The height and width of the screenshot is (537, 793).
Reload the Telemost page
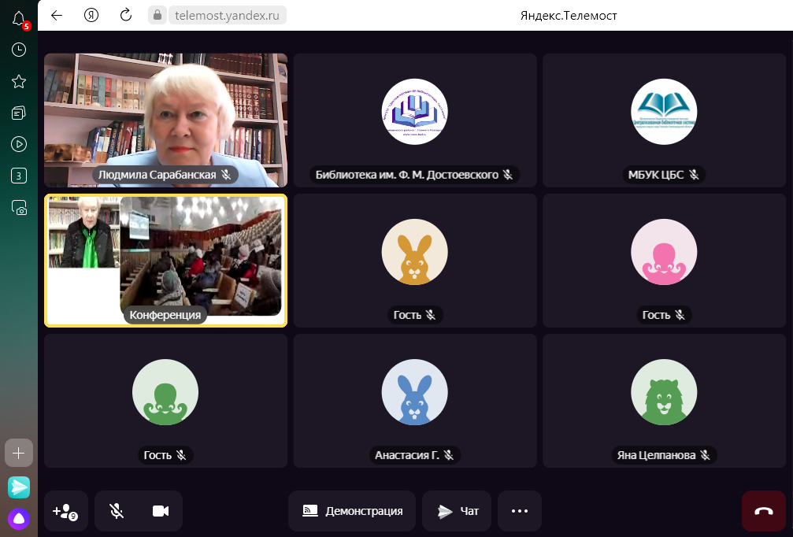click(x=126, y=15)
